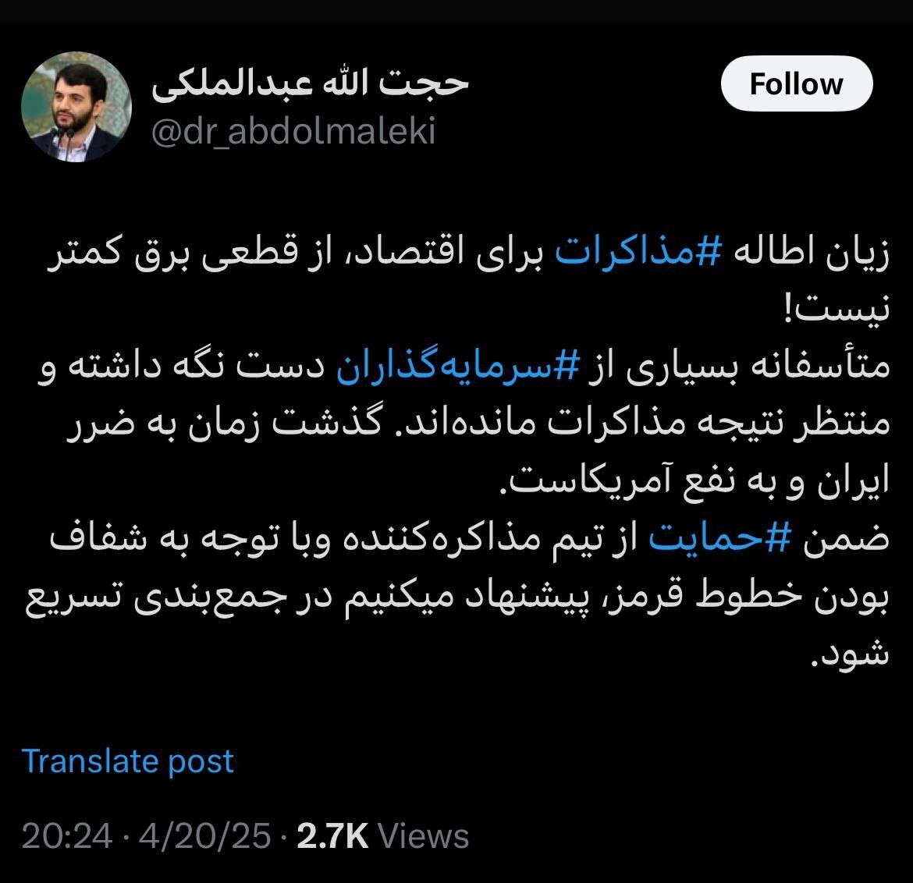Viewport: 913px width, 883px height.
Task: Click the @dr_abdolmaleki handle
Action: click(x=293, y=132)
